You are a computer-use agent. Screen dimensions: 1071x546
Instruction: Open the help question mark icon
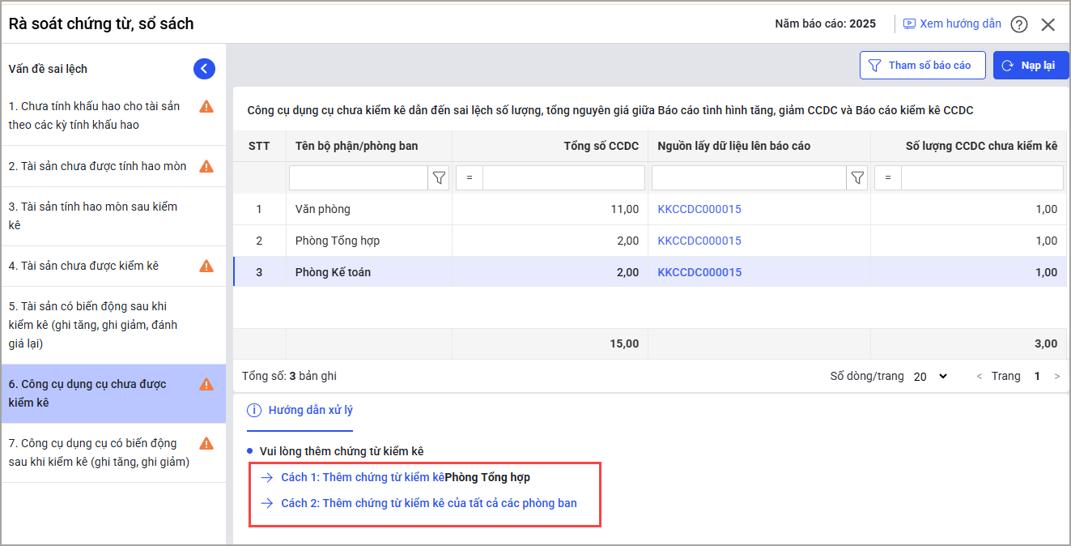pos(1019,24)
